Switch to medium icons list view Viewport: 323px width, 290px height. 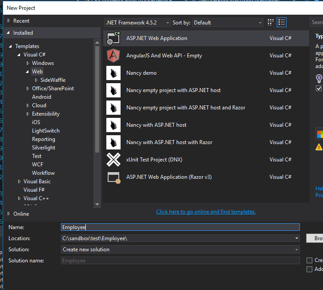[x=281, y=23]
